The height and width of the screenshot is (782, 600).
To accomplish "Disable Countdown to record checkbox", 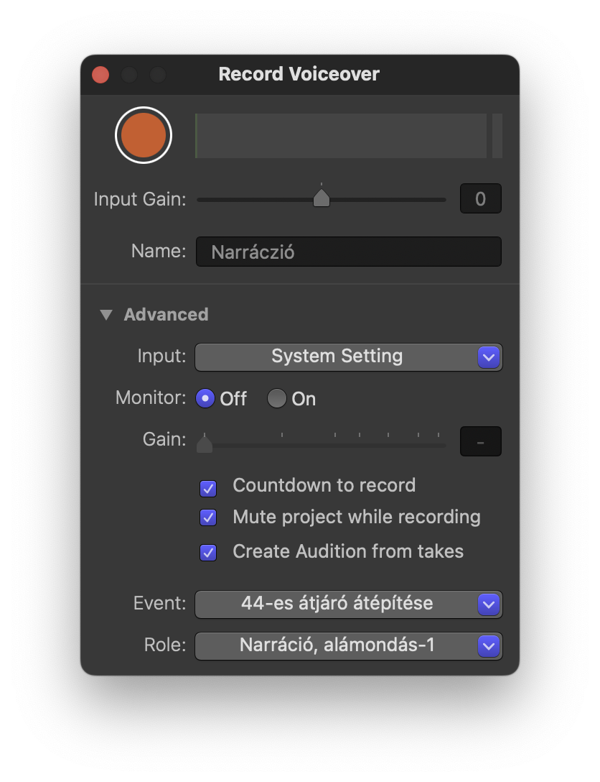I will tap(208, 488).
